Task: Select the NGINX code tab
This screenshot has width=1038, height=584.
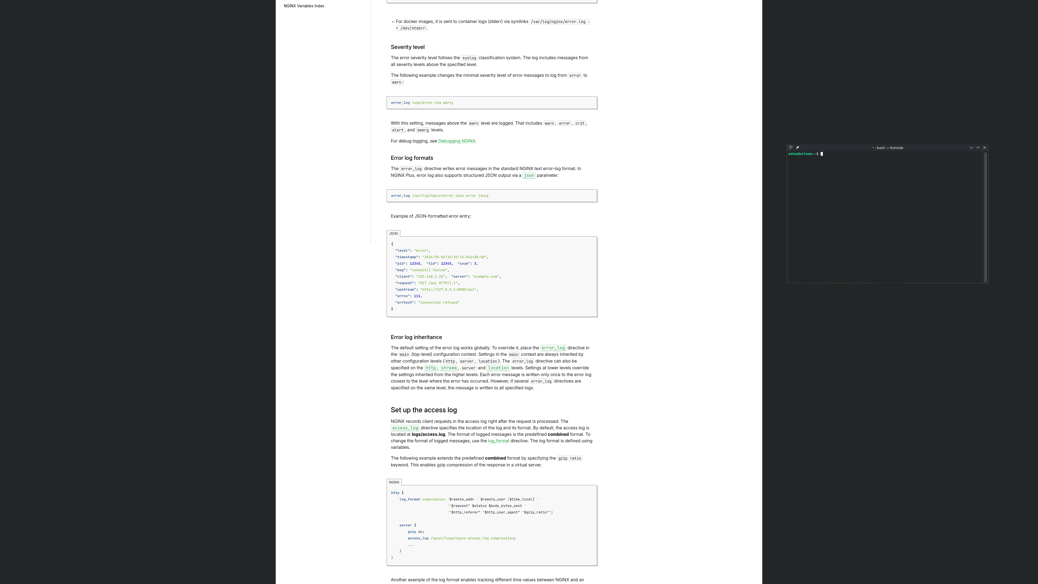Action: tap(394, 482)
